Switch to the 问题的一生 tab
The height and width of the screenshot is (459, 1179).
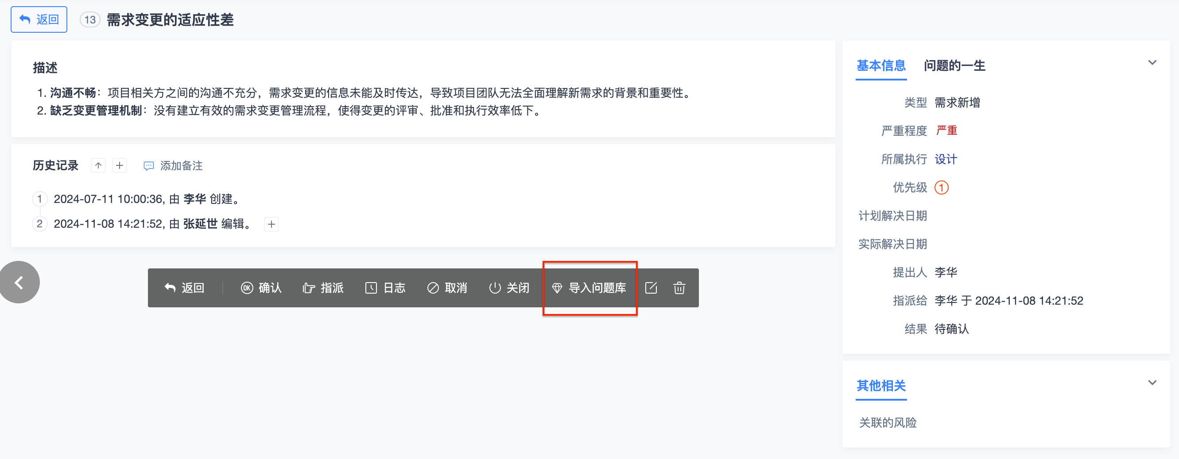click(x=954, y=66)
